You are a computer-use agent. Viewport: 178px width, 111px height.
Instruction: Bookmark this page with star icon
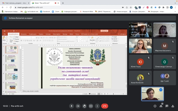point(131,7)
